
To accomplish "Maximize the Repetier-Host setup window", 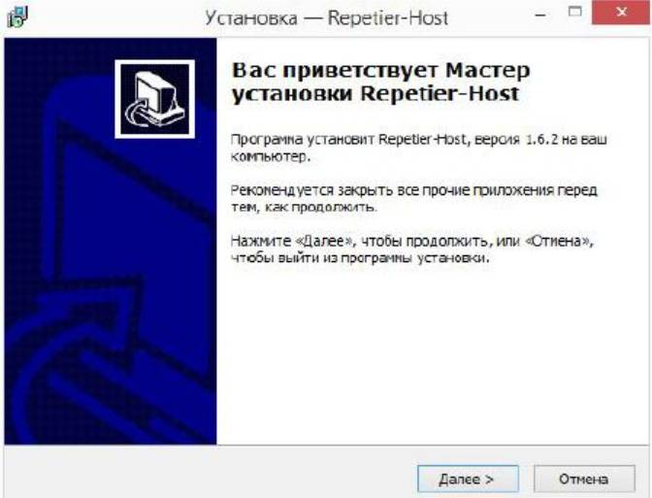I will click(575, 12).
